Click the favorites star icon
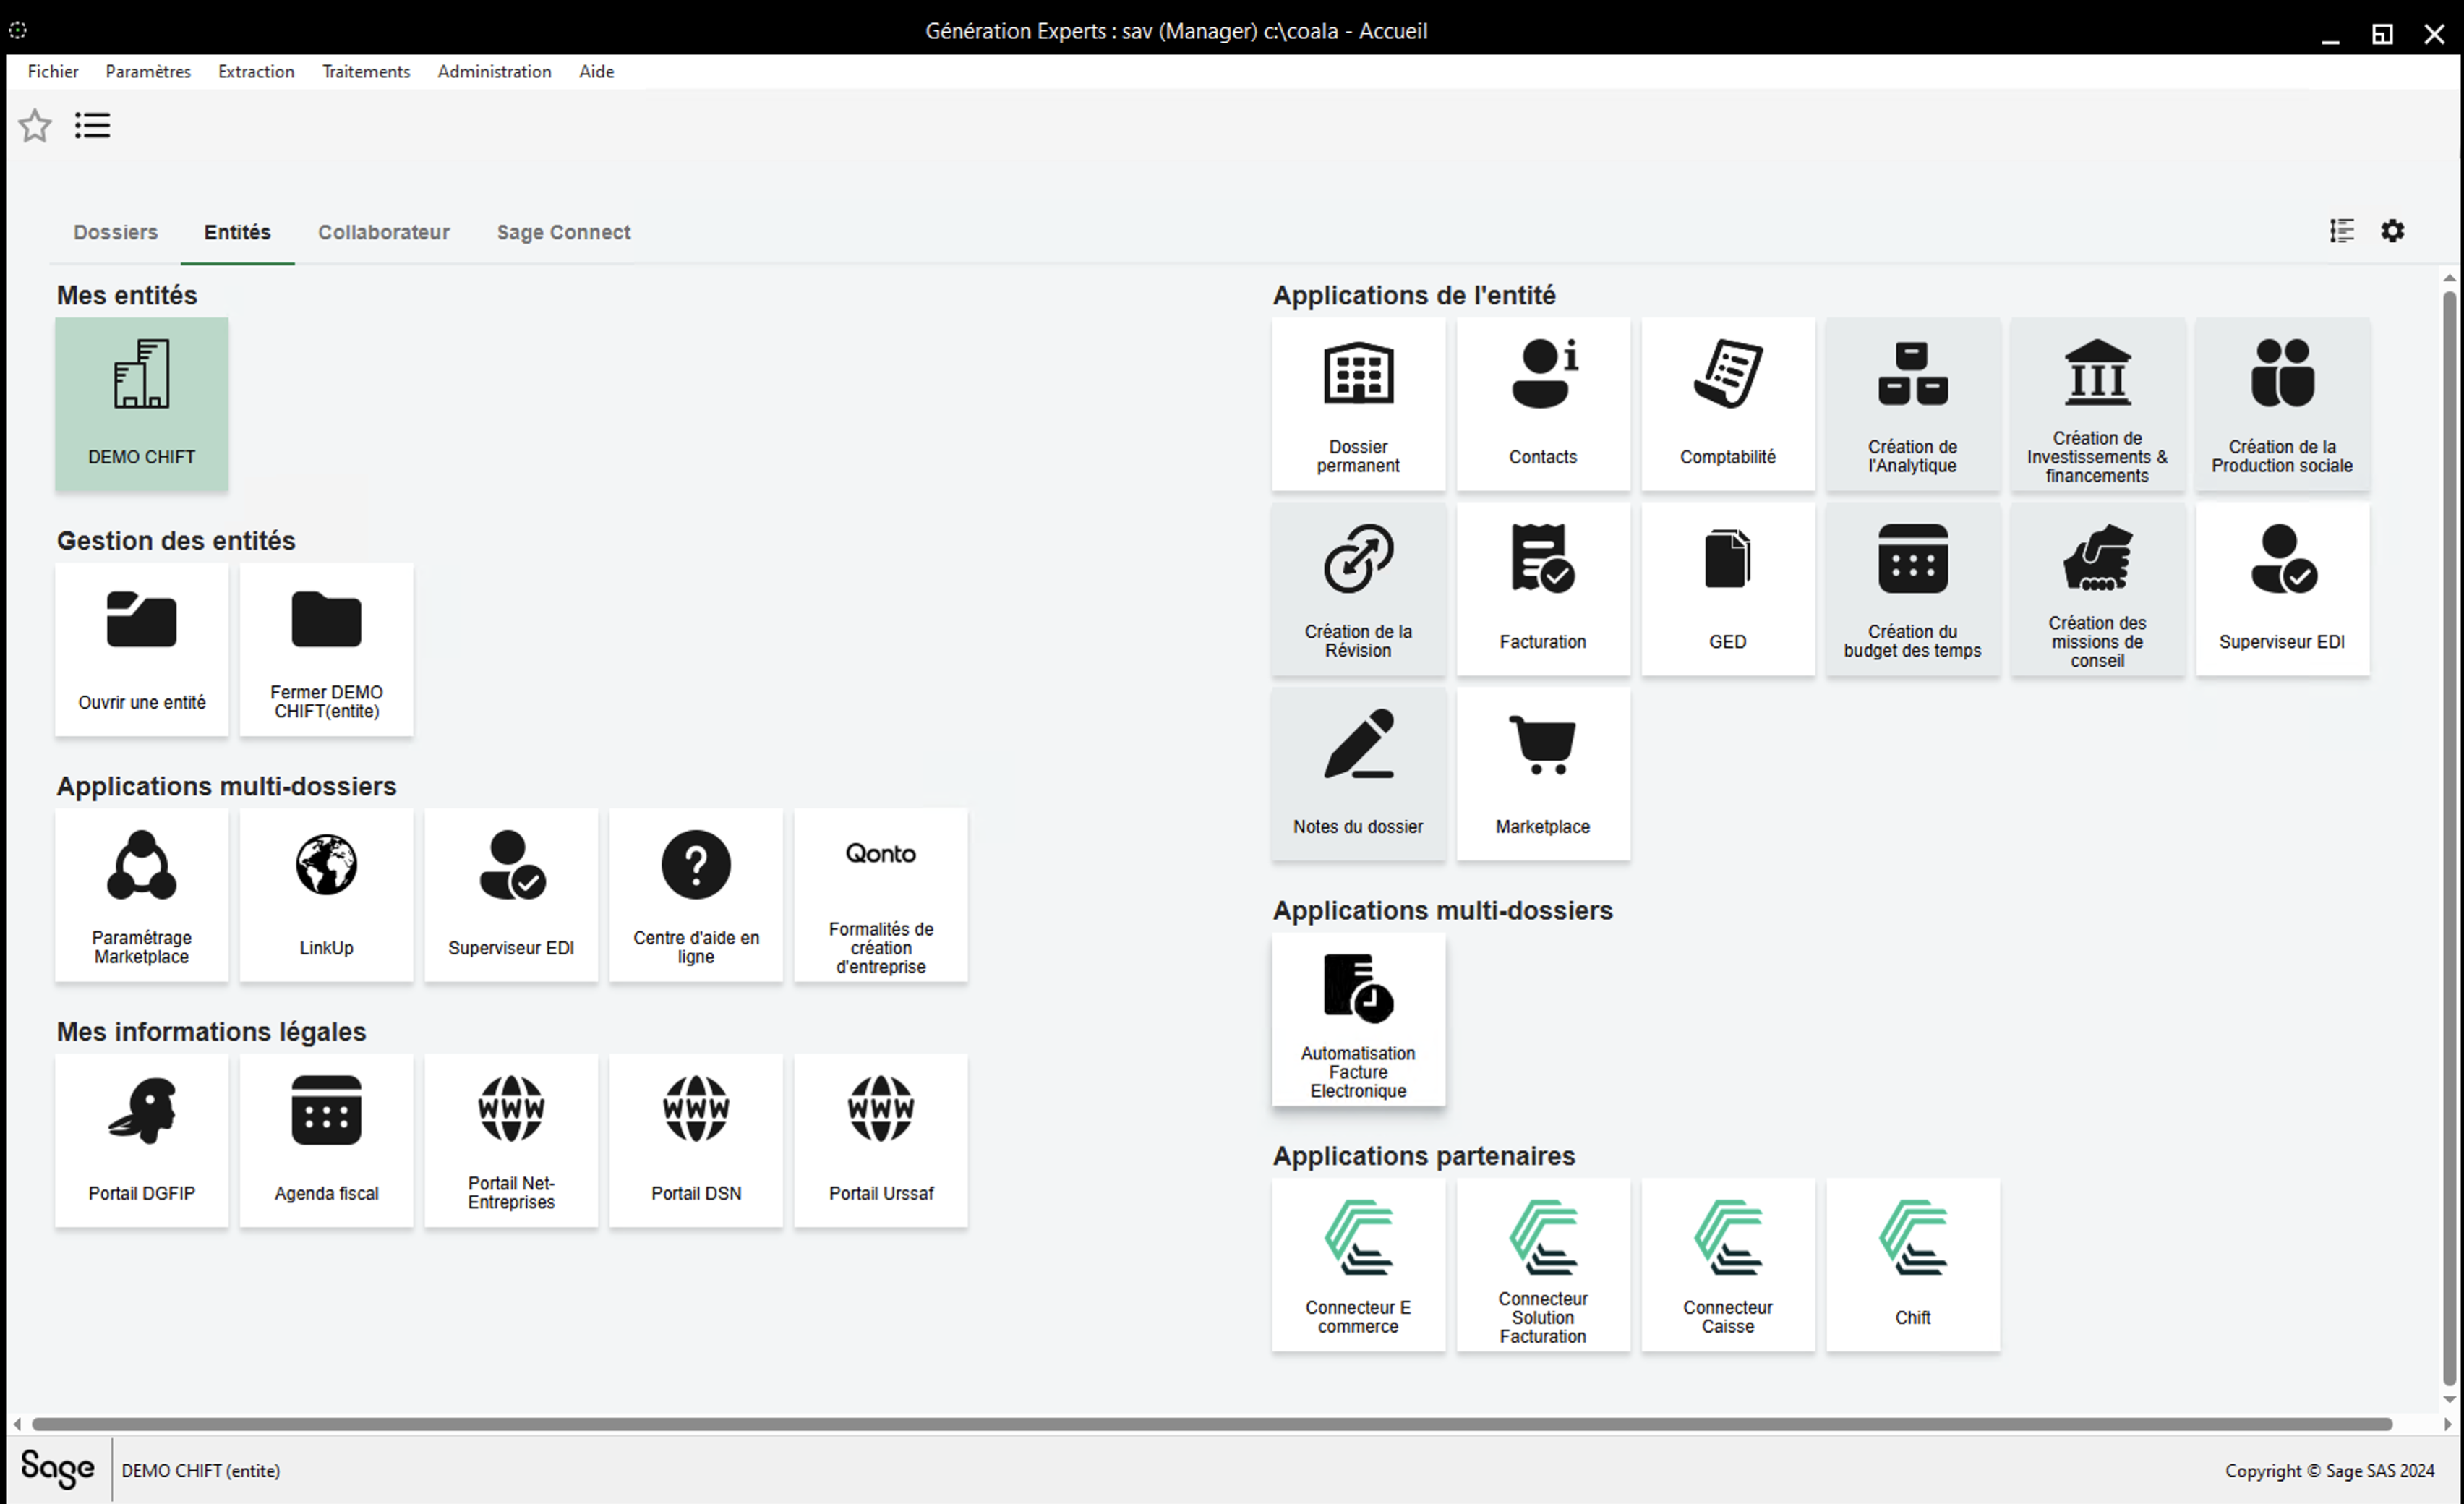 tap(35, 126)
